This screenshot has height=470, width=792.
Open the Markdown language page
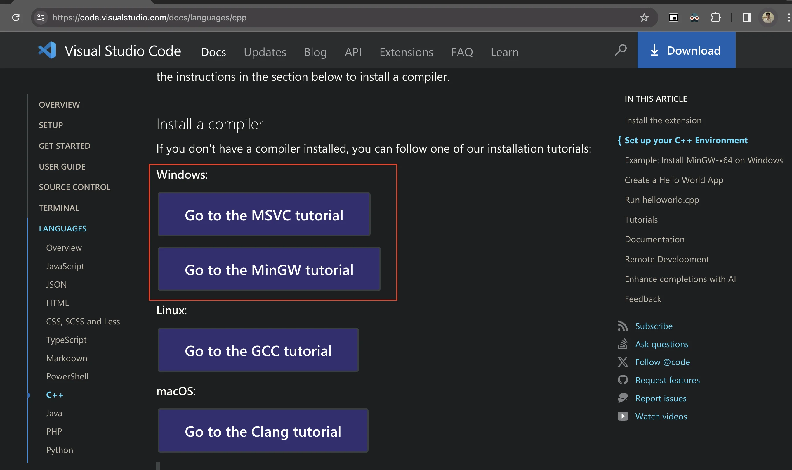(67, 358)
